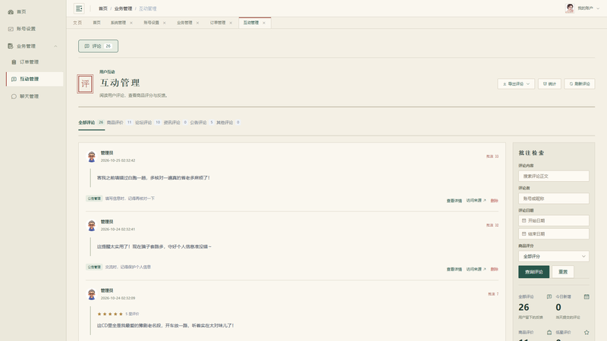Close the 订单管理 tab
607x341 pixels.
(x=231, y=23)
